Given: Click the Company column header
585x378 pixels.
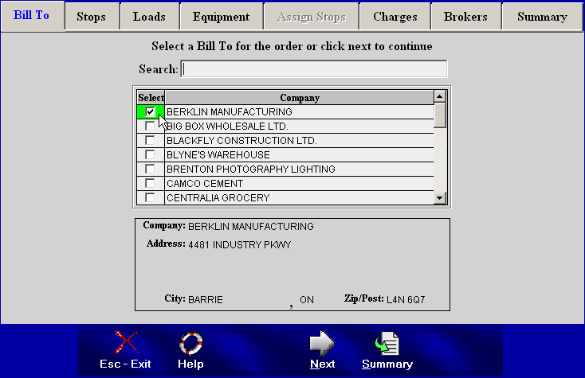Looking at the screenshot, I should (x=299, y=98).
